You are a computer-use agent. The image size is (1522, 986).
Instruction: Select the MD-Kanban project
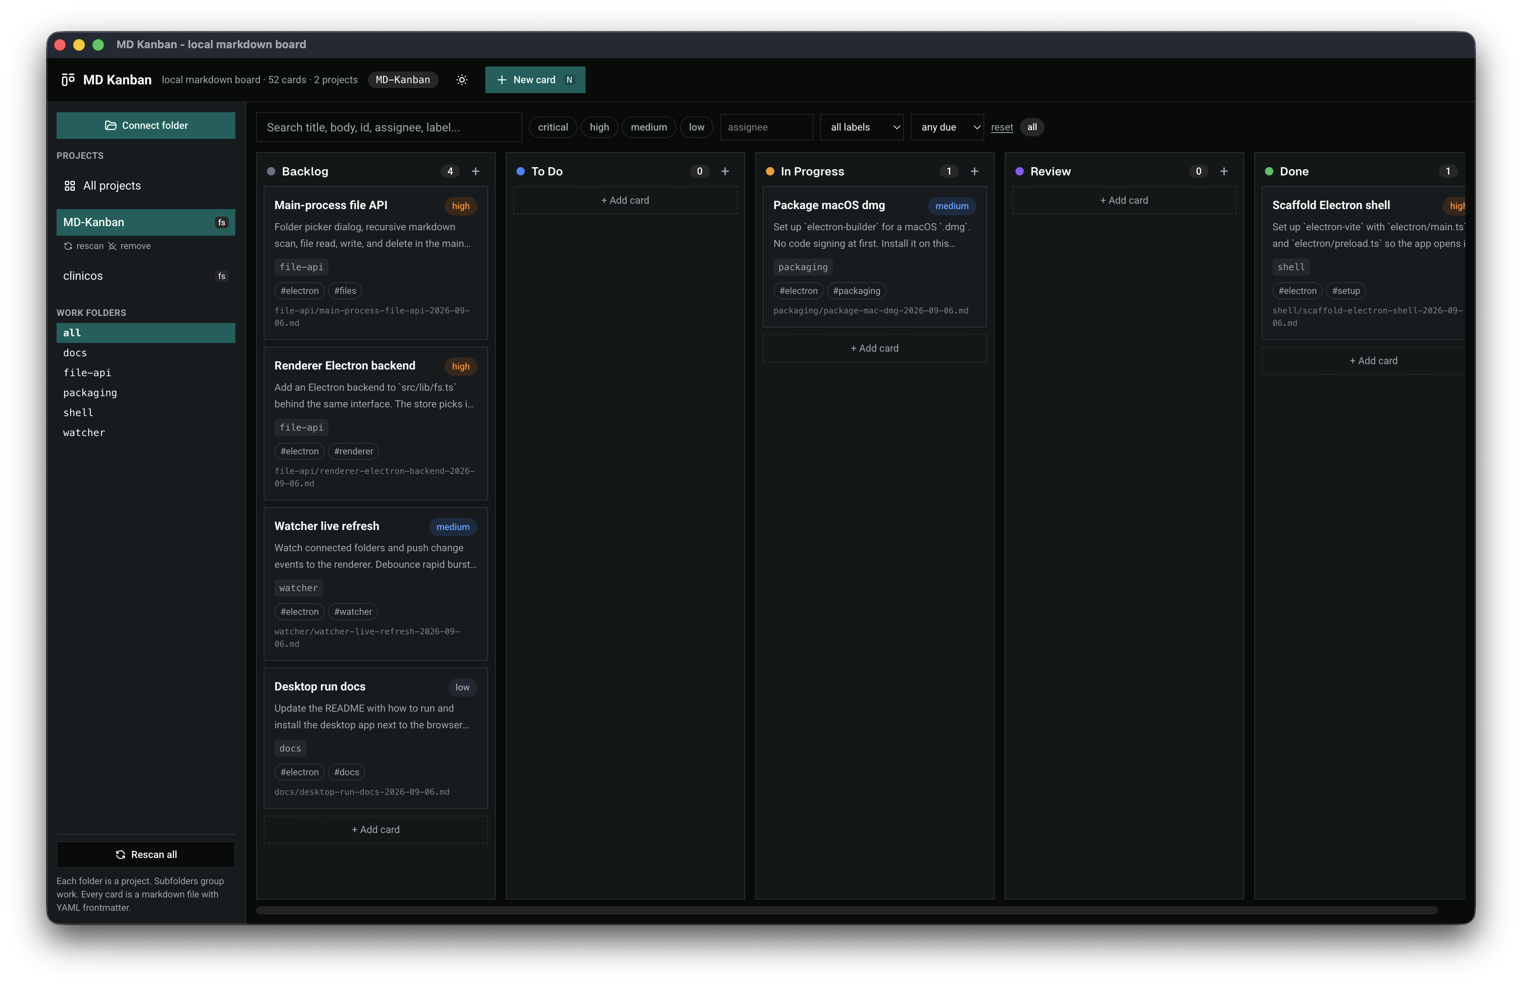146,222
